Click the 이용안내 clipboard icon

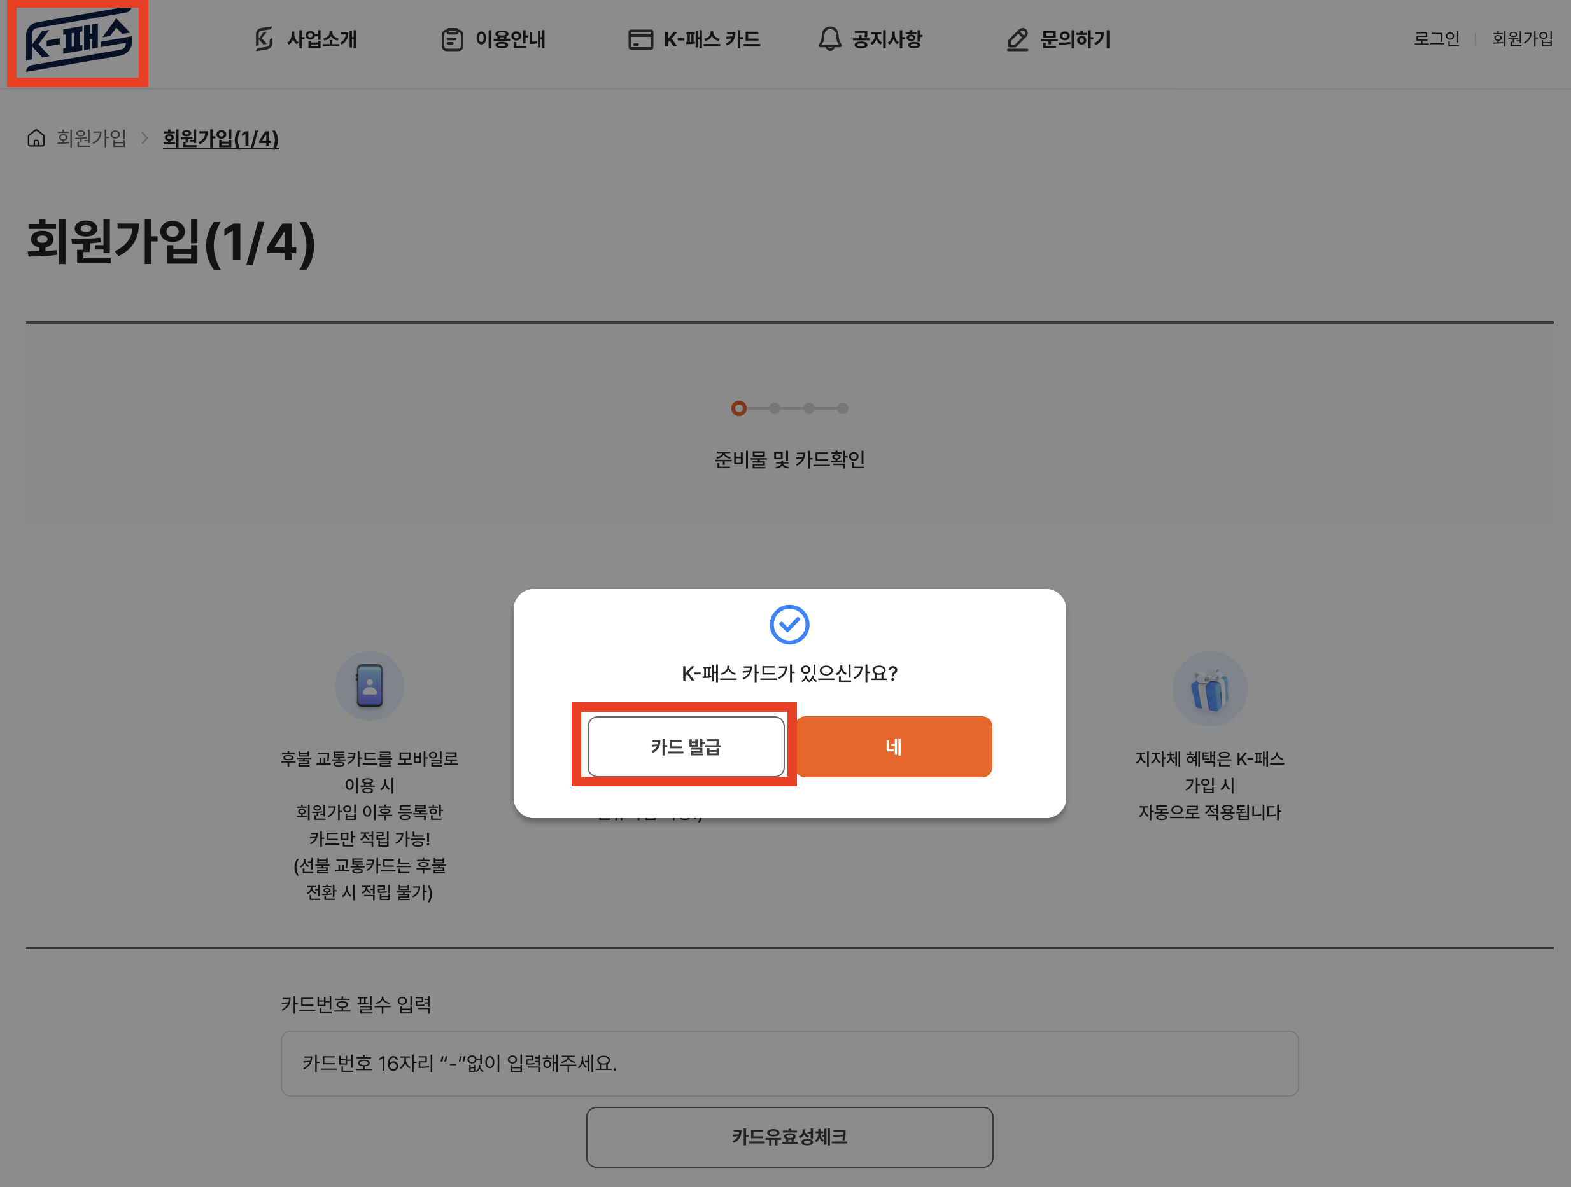(x=452, y=39)
